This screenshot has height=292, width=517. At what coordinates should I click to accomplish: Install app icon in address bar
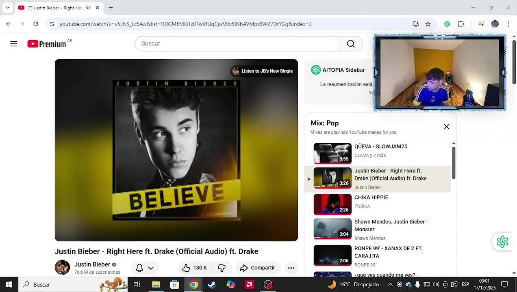coord(415,24)
